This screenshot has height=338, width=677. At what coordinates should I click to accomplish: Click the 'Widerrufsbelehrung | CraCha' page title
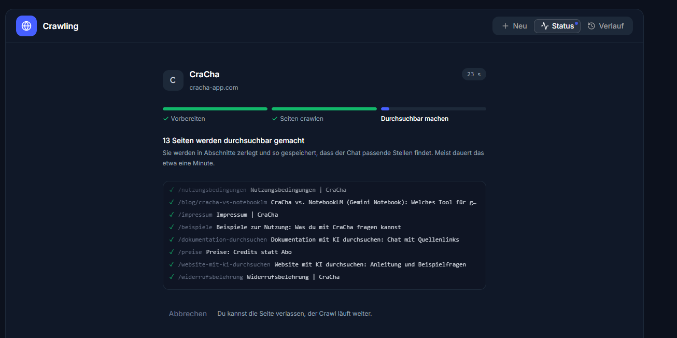(293, 277)
